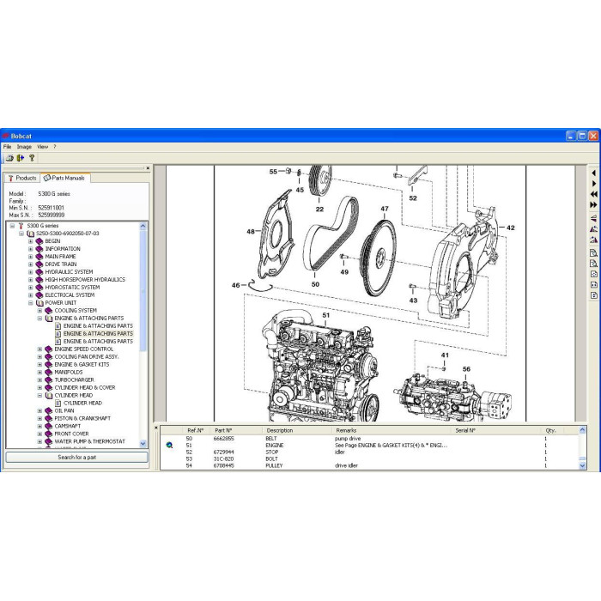Screen dimensions: 601x601
Task: Click the second page magnifier zoom icon
Action: pyautogui.click(x=594, y=264)
